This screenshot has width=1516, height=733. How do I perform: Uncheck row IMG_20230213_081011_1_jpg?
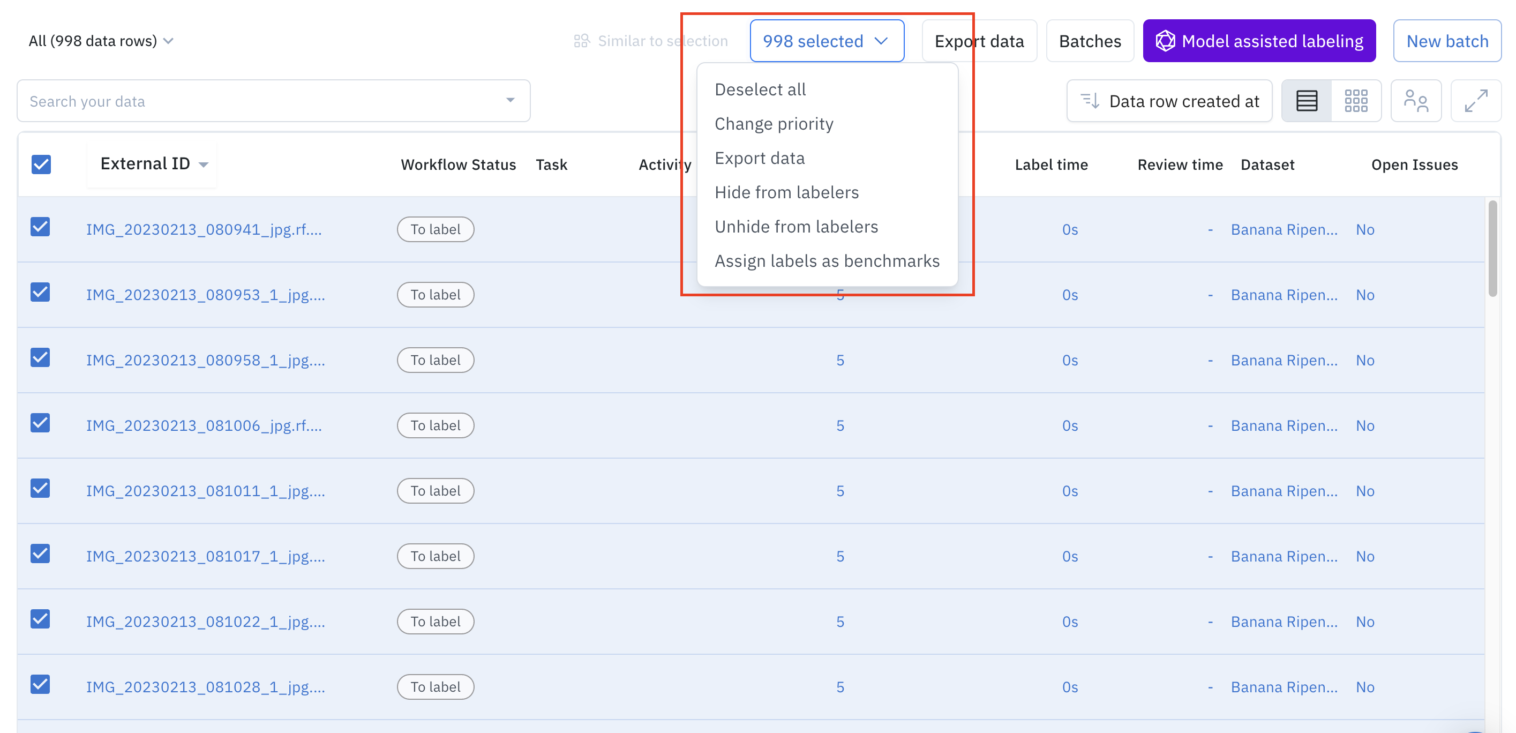[40, 488]
